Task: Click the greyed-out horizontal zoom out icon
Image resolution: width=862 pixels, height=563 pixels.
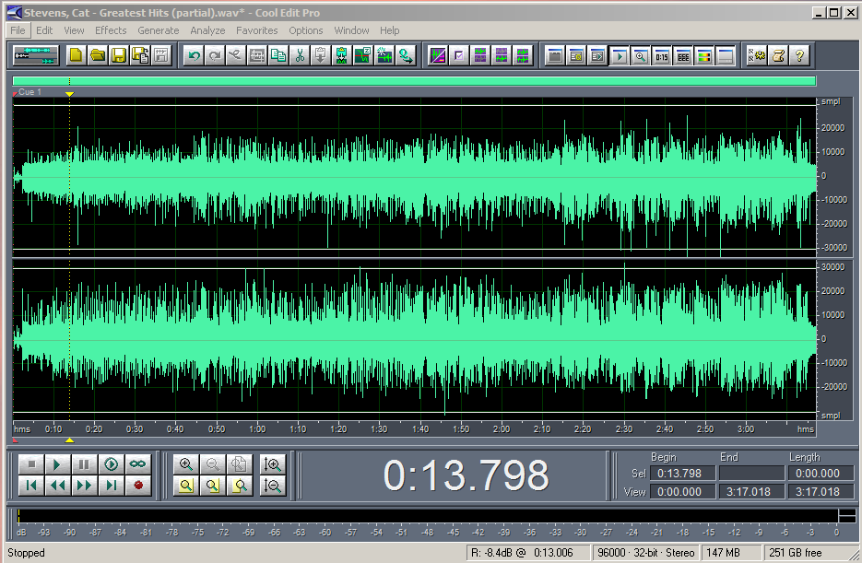Action: [213, 464]
